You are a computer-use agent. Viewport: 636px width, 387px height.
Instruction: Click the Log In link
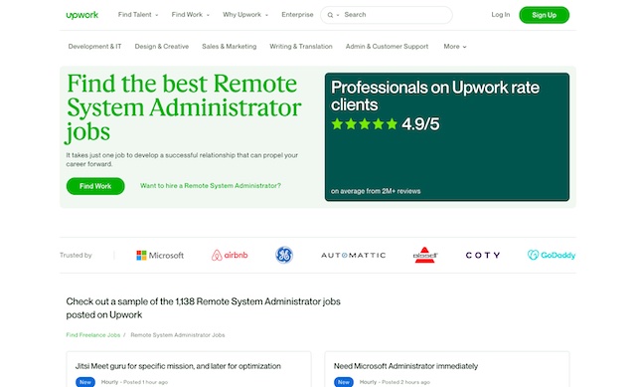point(501,15)
